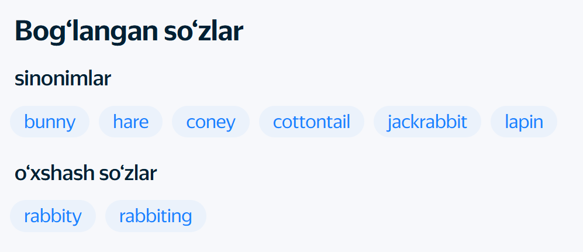Pick 'rabbiting' from the similar words

click(156, 216)
